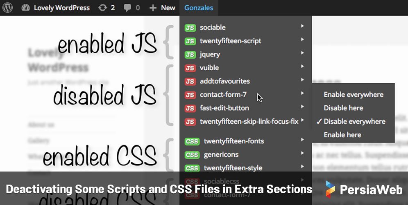Expand the sociable submenu arrow
The image size is (408, 205).
[302, 26]
